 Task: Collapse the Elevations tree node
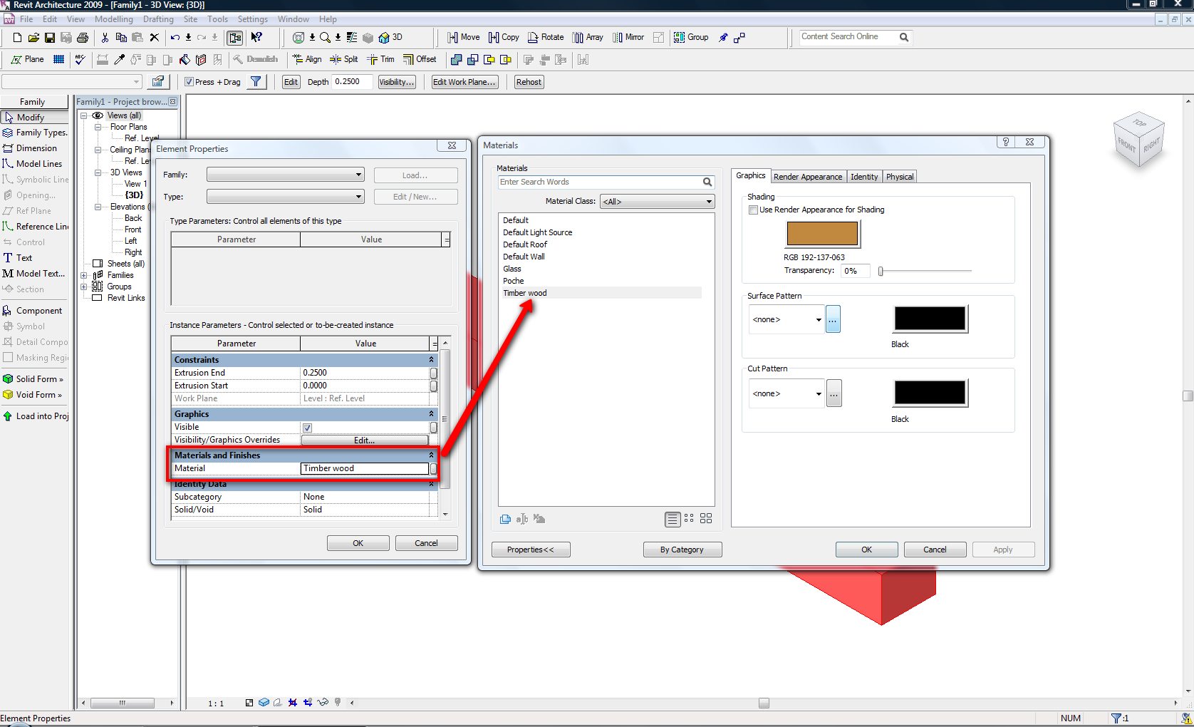pos(98,207)
